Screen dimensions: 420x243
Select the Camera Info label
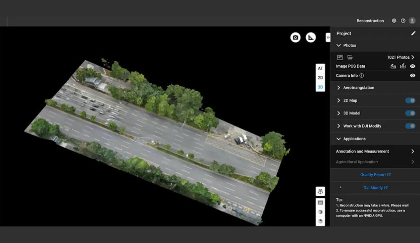coord(347,75)
